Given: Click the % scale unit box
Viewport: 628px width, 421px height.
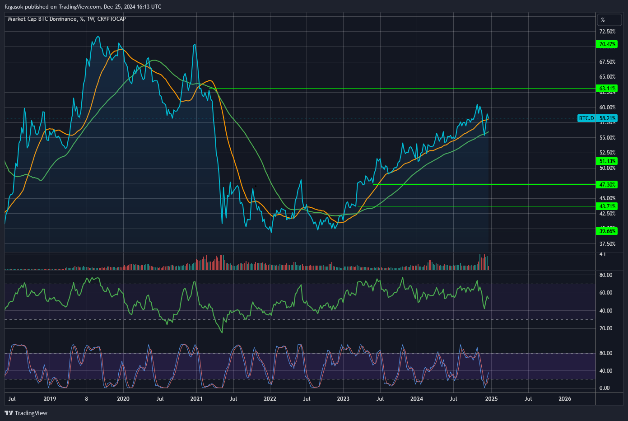Looking at the screenshot, I should [609, 20].
